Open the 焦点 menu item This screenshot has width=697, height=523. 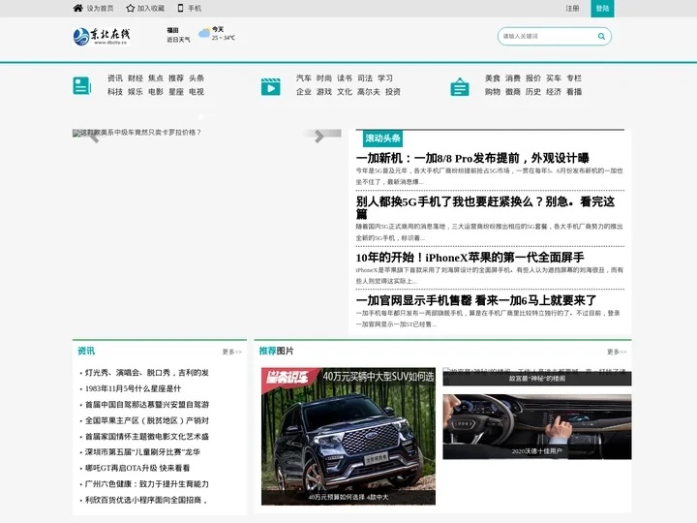[156, 78]
